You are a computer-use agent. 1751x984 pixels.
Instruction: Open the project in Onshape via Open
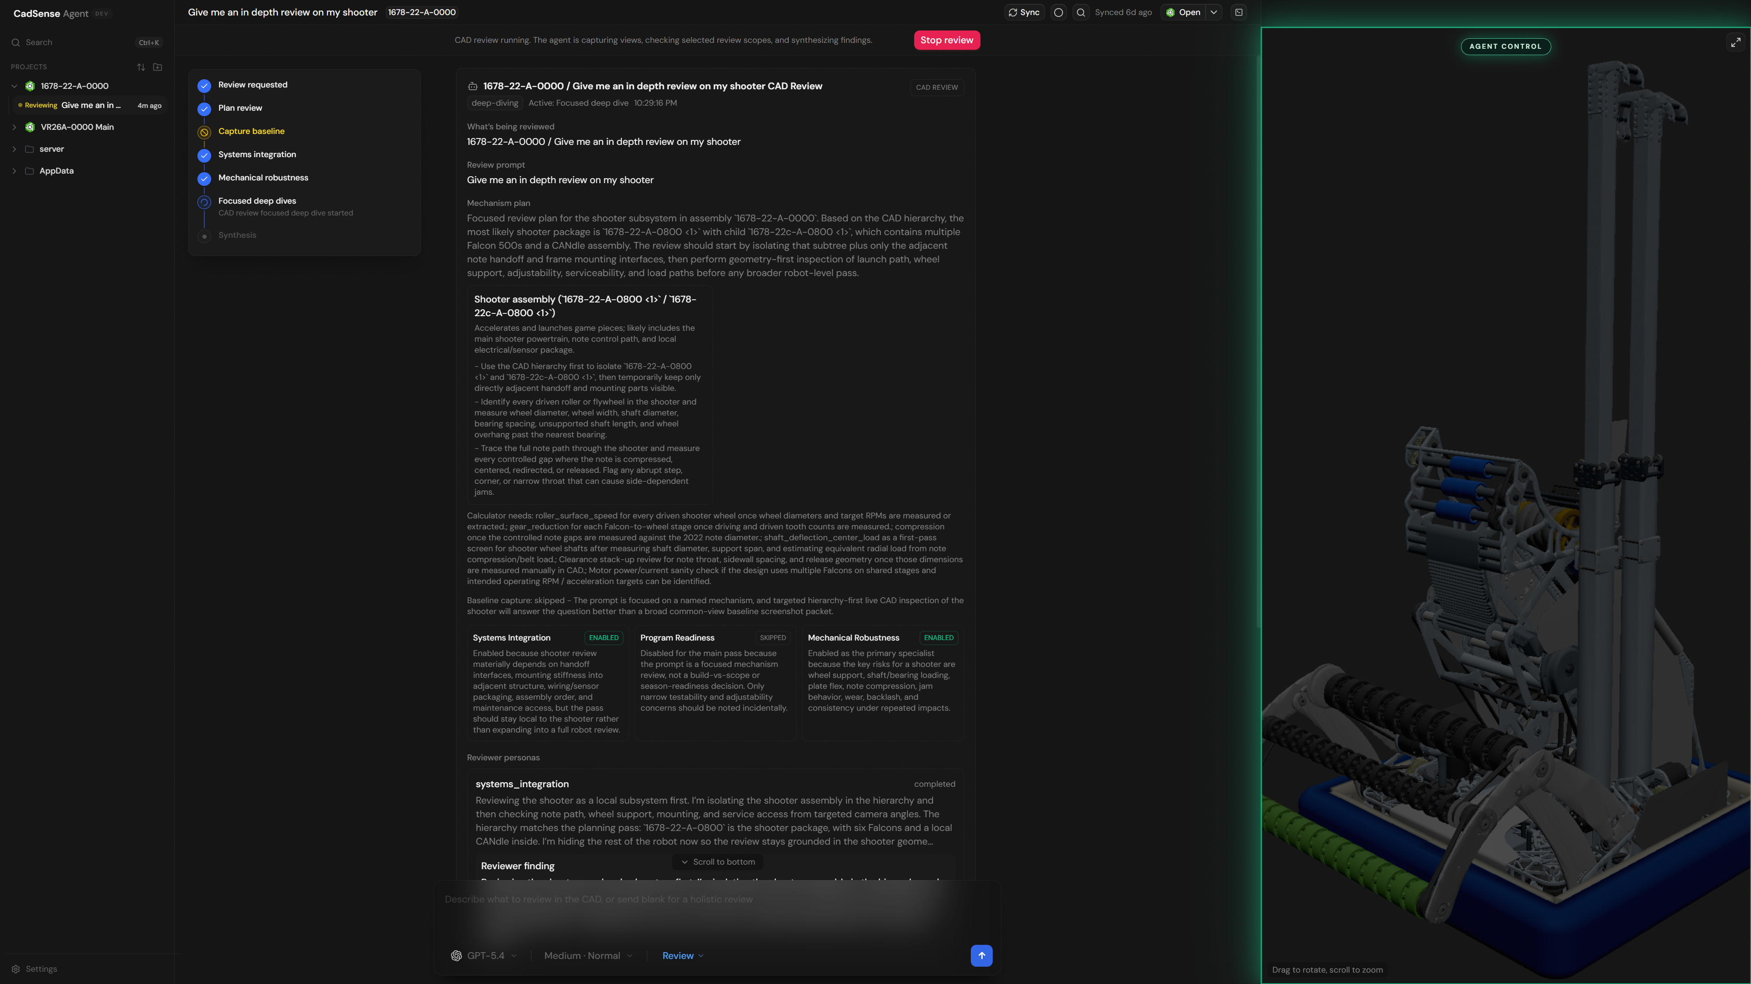(x=1183, y=12)
